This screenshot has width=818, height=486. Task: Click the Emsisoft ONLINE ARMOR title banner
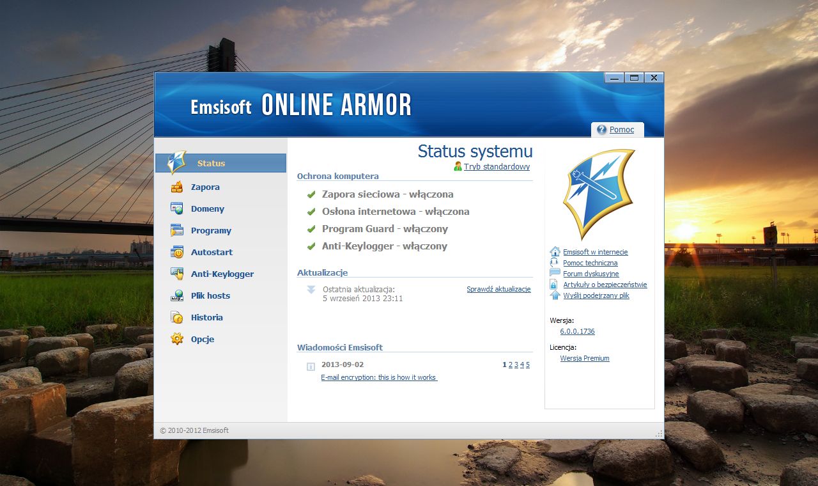tap(301, 106)
